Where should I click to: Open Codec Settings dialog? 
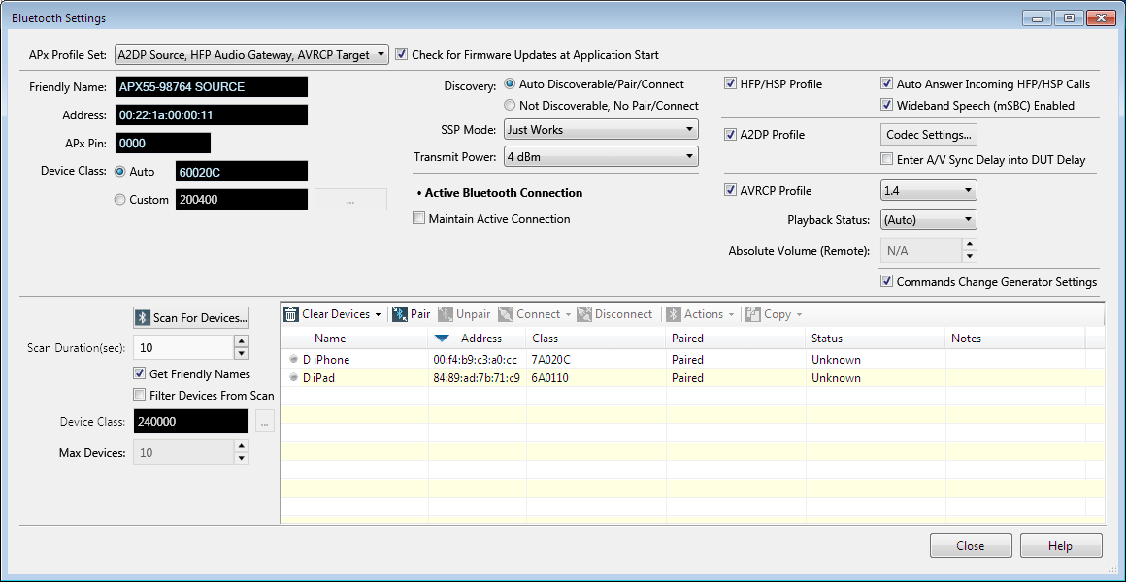pyautogui.click(x=928, y=135)
